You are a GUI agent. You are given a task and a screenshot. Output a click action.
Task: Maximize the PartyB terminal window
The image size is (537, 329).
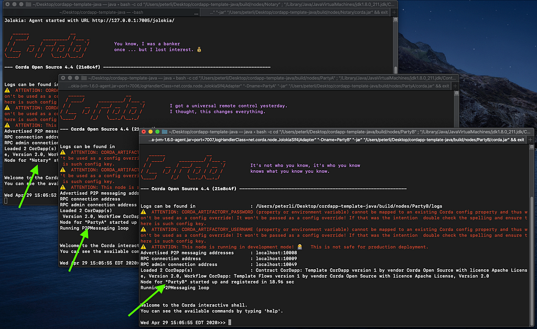[157, 131]
